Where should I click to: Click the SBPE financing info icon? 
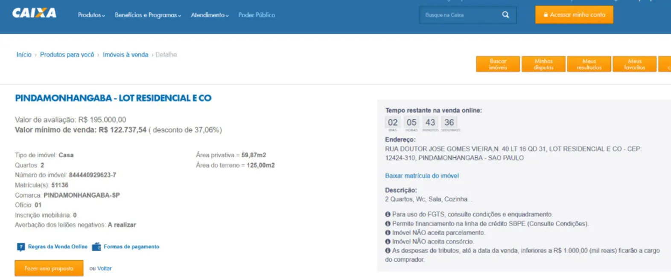pos(388,224)
